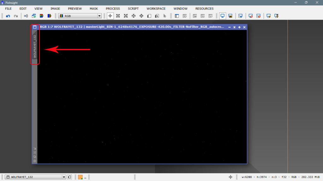Open the EDIT menu

23,8
